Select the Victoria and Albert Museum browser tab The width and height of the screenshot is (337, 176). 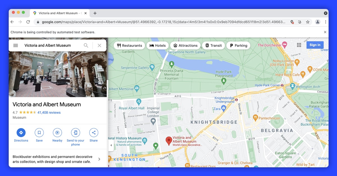(x=60, y=13)
